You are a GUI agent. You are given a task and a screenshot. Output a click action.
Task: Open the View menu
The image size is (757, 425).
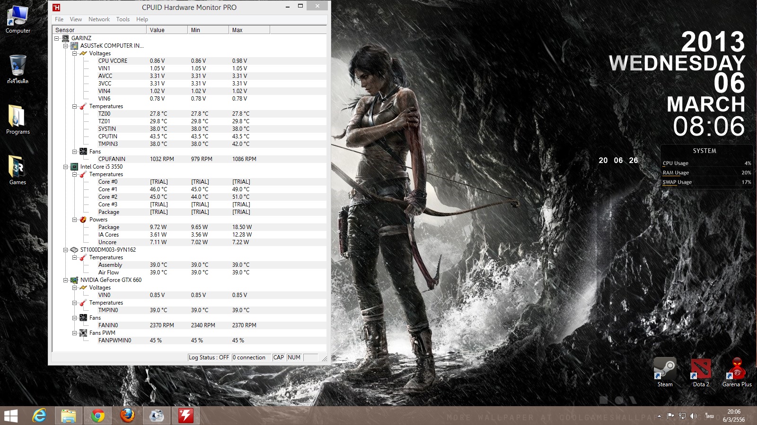(76, 19)
